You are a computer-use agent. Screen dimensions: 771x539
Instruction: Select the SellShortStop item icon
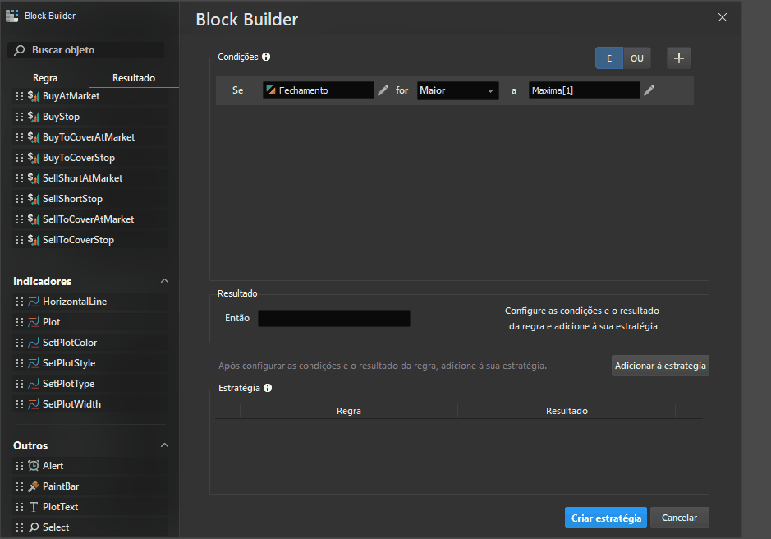point(34,199)
